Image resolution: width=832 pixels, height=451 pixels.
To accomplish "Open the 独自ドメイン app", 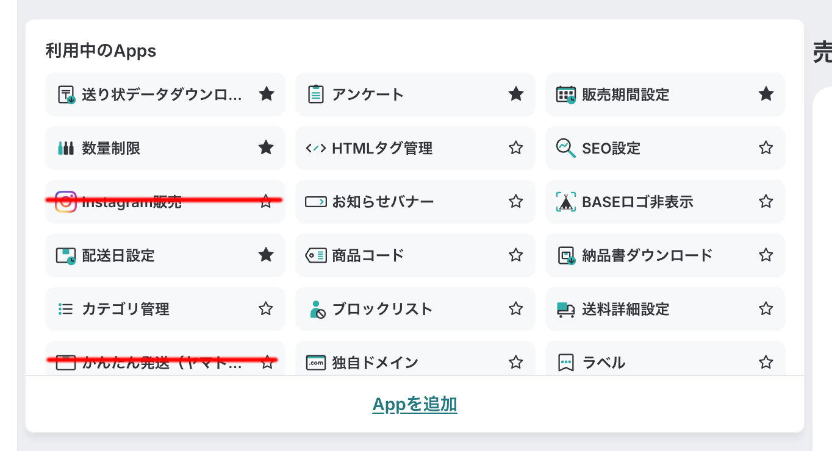I will [375, 363].
